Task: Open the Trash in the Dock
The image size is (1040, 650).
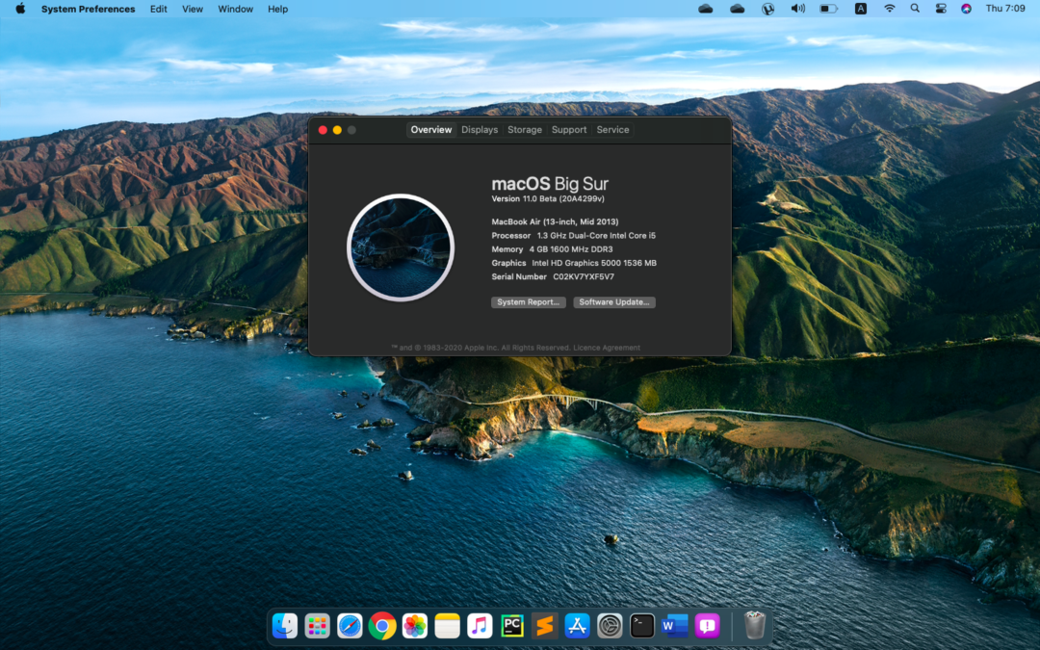Action: (754, 625)
